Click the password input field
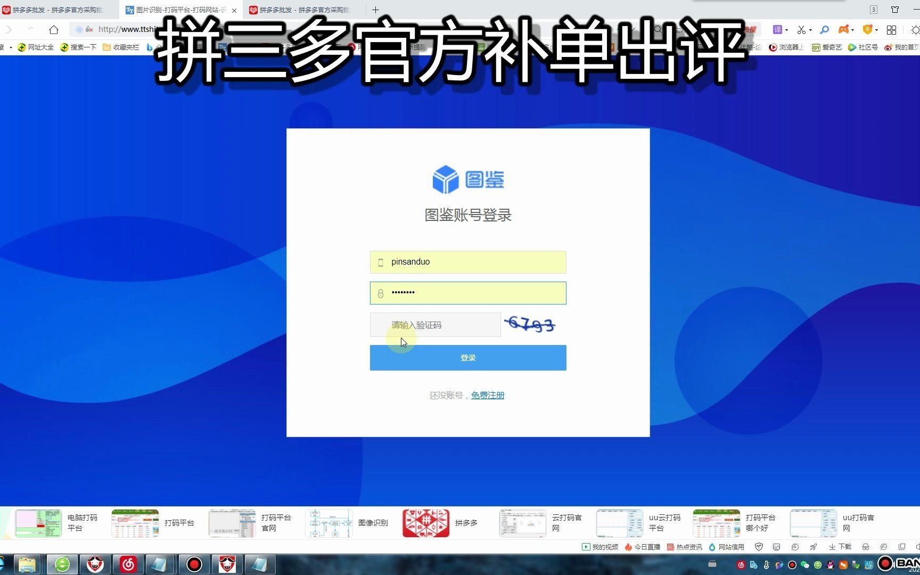This screenshot has width=920, height=575. click(468, 293)
